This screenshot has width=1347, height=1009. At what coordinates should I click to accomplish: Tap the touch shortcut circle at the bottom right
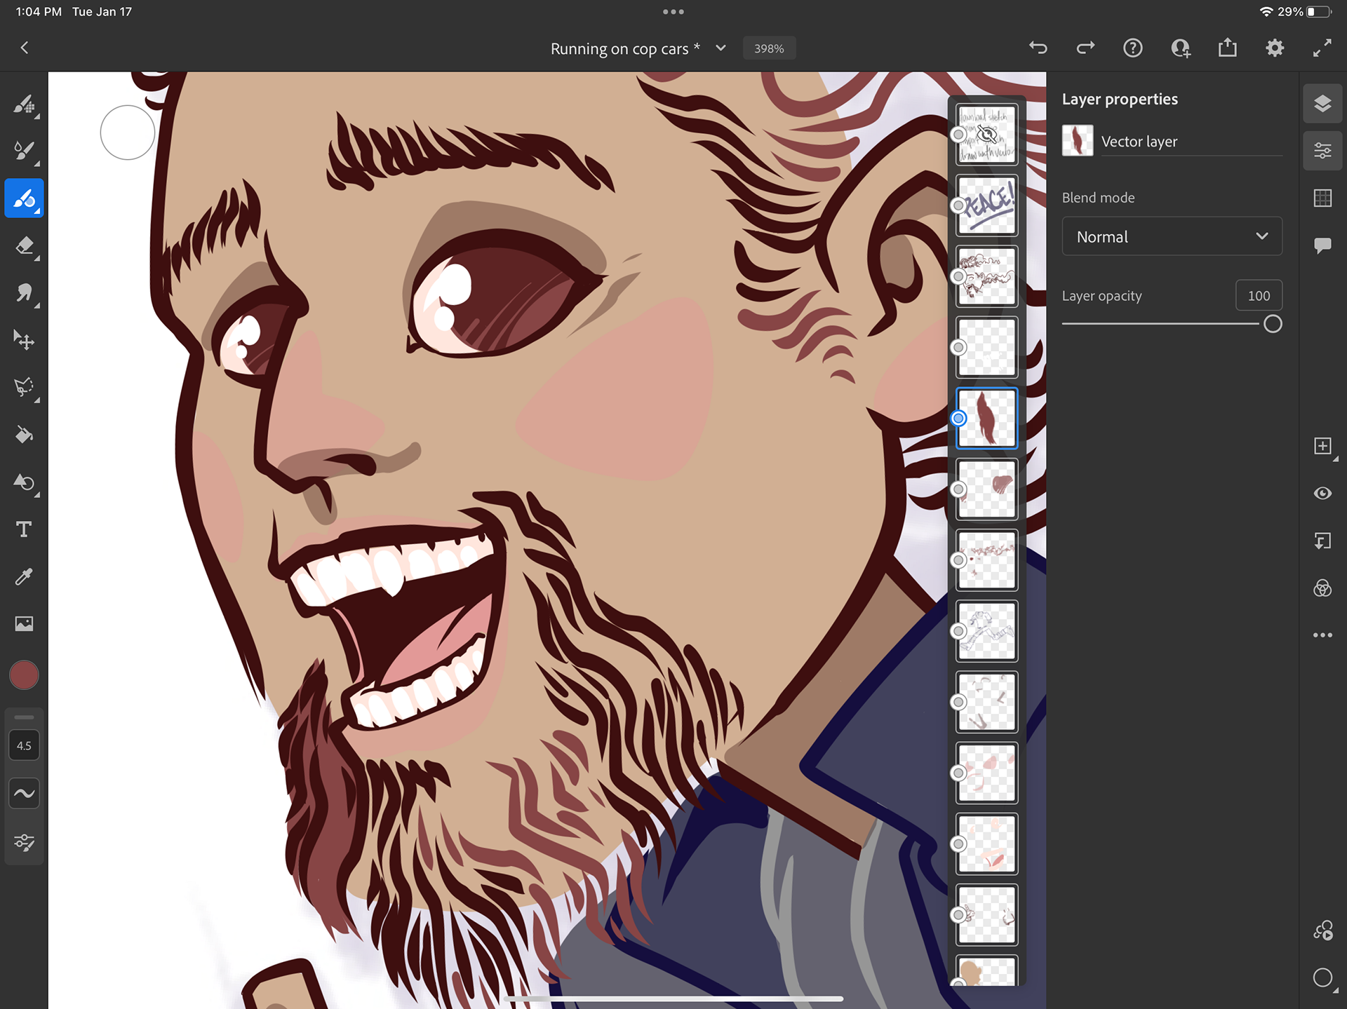1322,977
